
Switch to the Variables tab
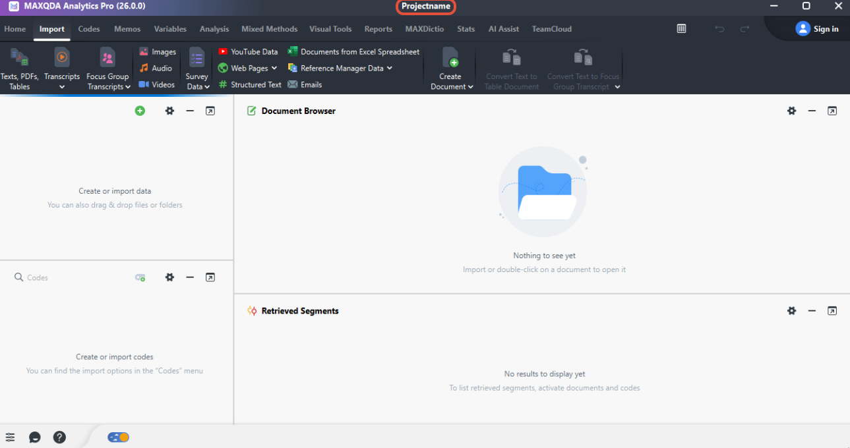click(x=170, y=29)
